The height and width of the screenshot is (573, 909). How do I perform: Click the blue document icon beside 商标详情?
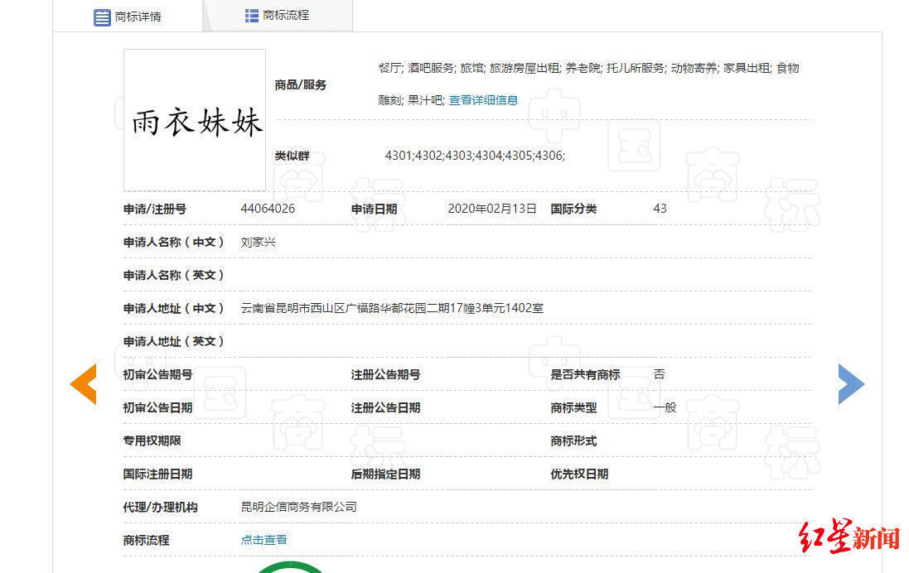[x=103, y=17]
